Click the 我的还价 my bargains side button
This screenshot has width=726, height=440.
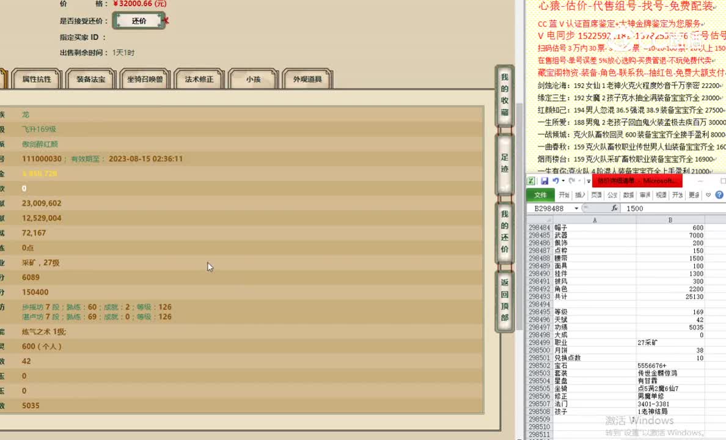[505, 232]
